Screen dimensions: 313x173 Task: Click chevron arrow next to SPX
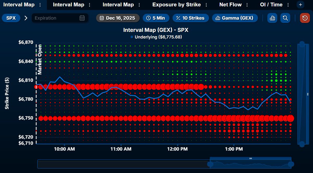point(26,18)
